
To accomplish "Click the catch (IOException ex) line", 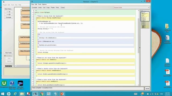I will point(46,42).
